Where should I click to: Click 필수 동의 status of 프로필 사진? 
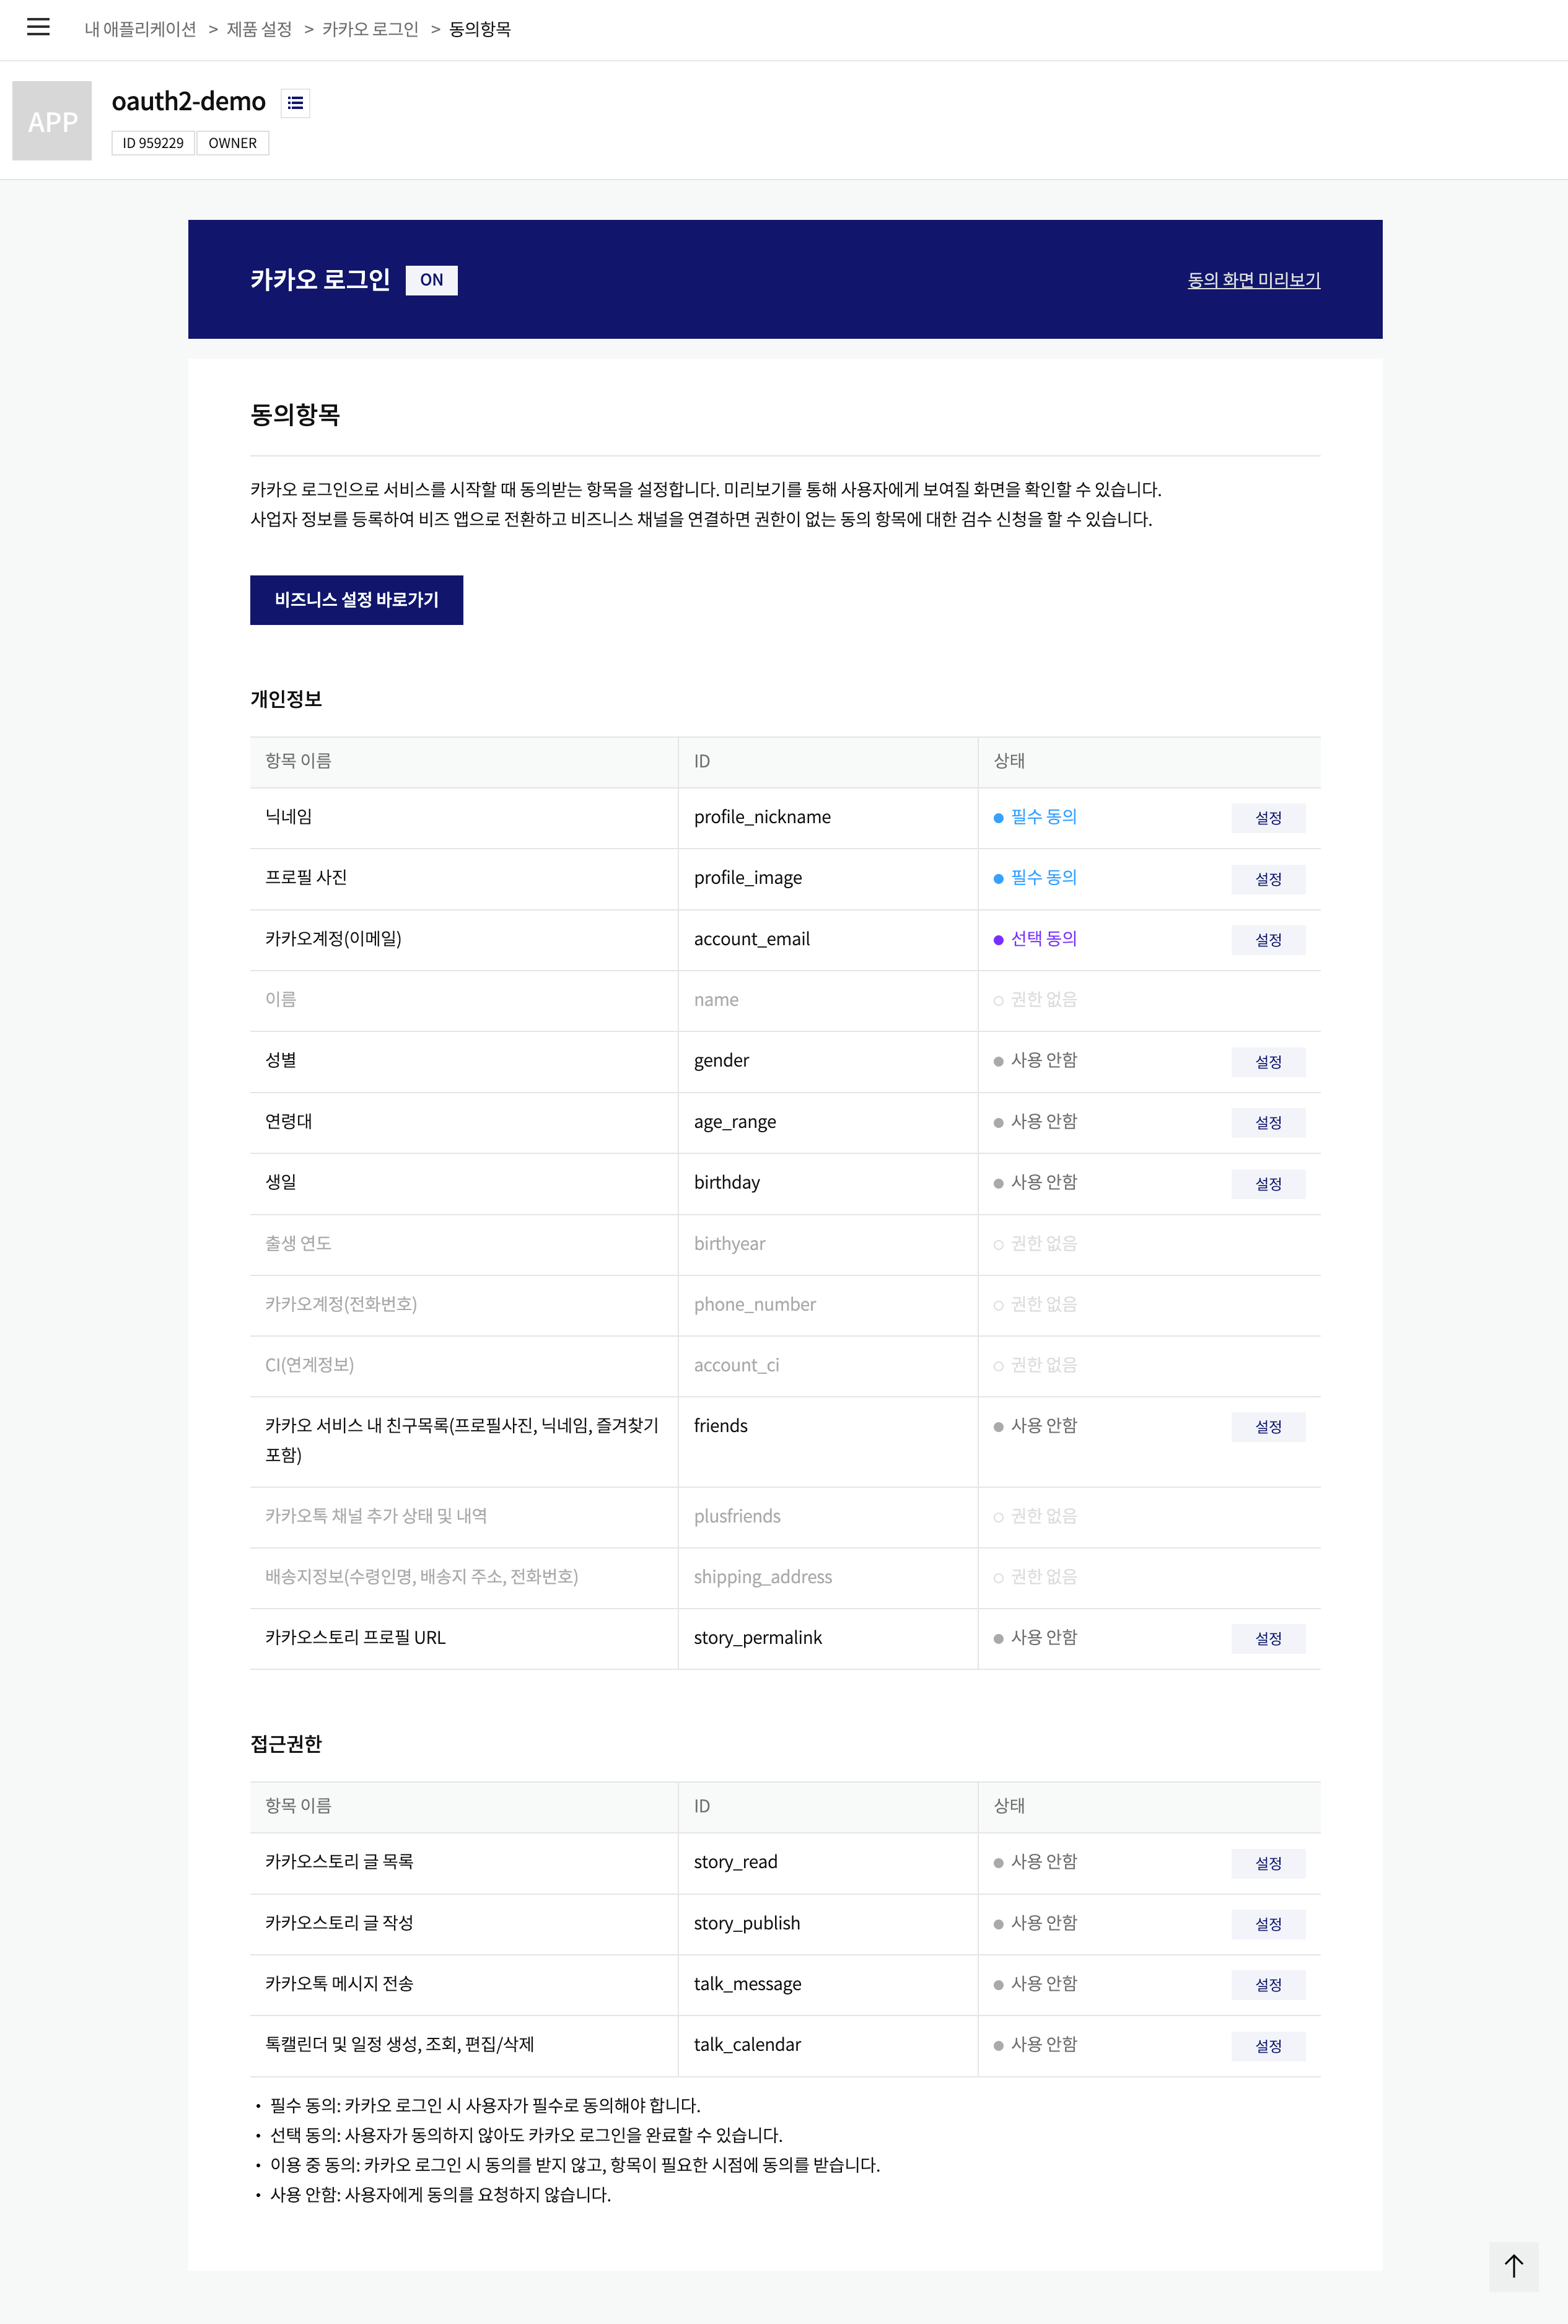point(1035,878)
